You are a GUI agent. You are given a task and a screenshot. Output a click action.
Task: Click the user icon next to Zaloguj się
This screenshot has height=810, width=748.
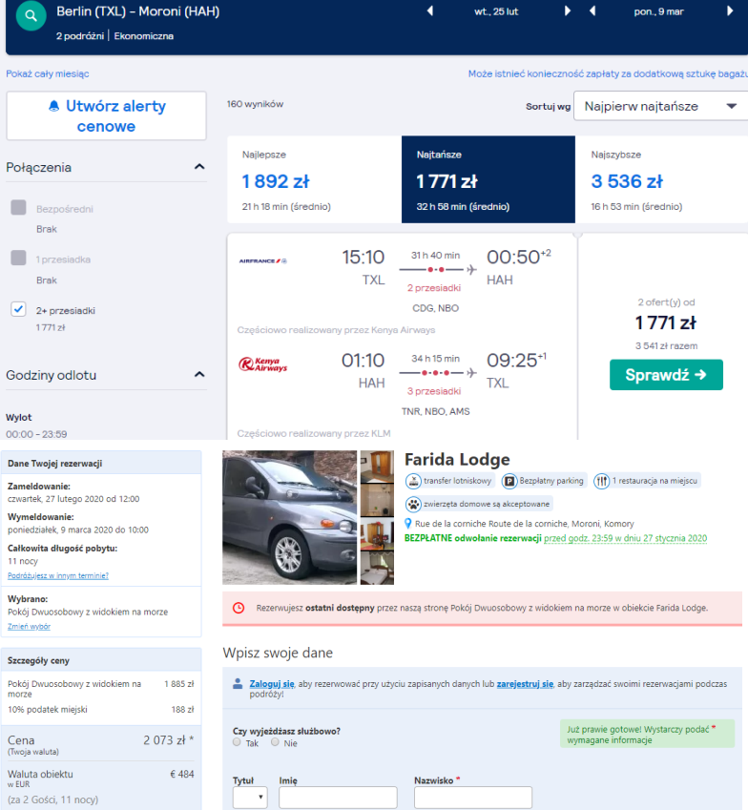(x=238, y=683)
